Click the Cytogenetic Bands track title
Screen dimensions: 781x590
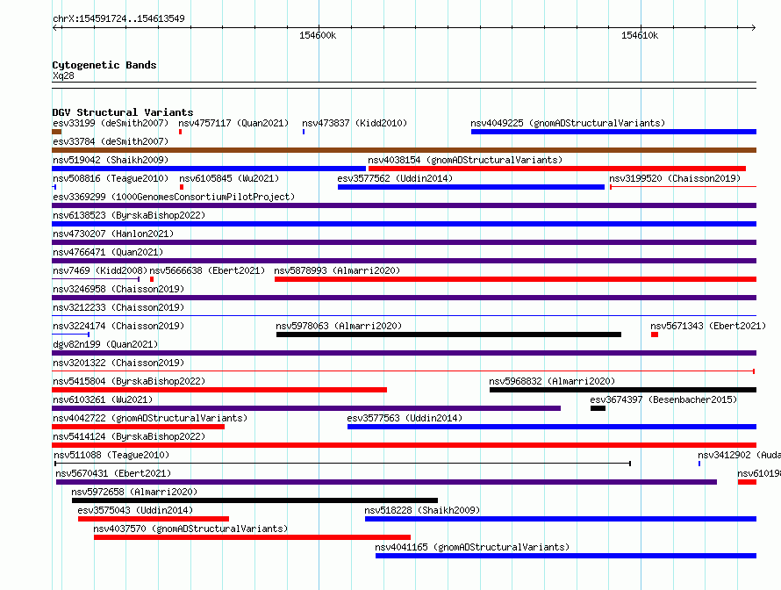(104, 65)
